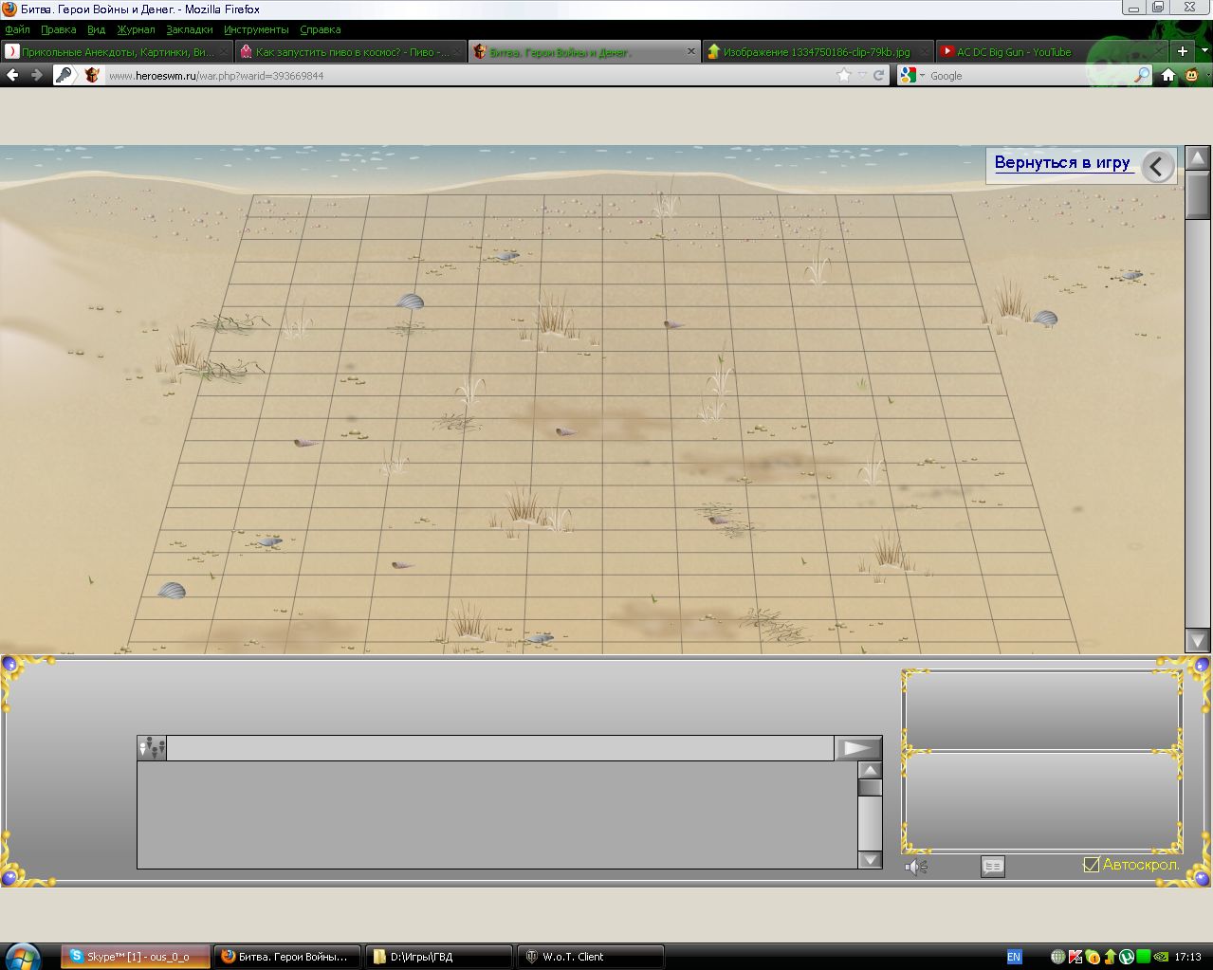The height and width of the screenshot is (970, 1213).
Task: Focus the chat message input field
Action: [500, 748]
